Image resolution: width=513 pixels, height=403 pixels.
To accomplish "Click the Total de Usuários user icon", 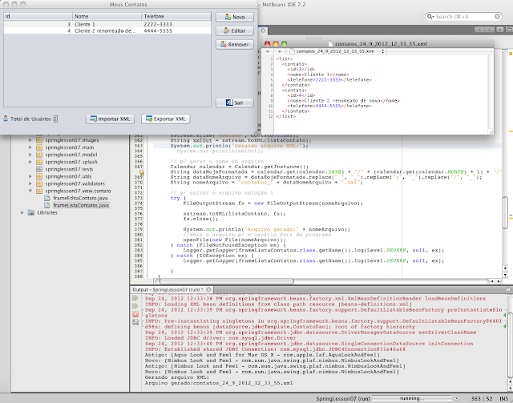I will 6,119.
